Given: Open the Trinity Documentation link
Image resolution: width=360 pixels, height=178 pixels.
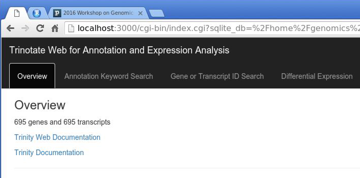Looking at the screenshot, I should click(49, 153).
